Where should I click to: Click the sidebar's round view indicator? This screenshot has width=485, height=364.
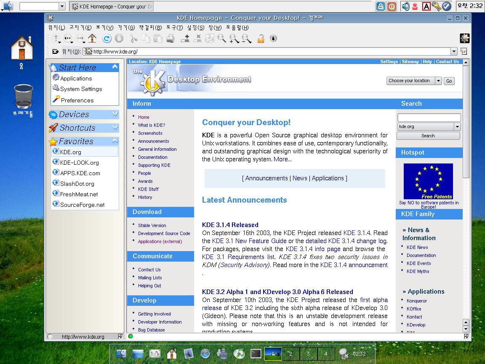50,337
